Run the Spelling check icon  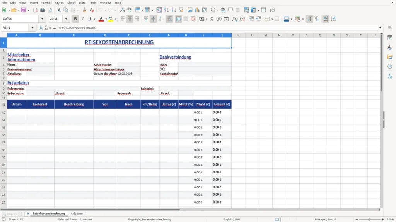coord(129,10)
